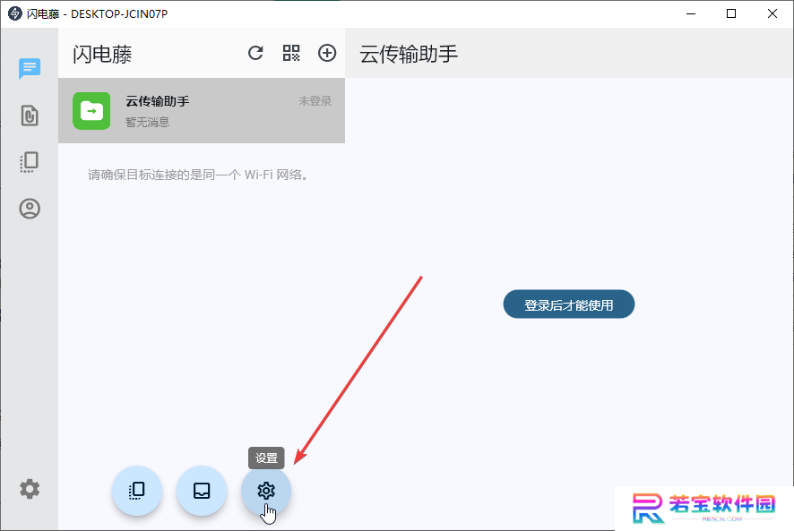Click the green folder transfer avatar icon
The width and height of the screenshot is (794, 531).
pos(91,111)
